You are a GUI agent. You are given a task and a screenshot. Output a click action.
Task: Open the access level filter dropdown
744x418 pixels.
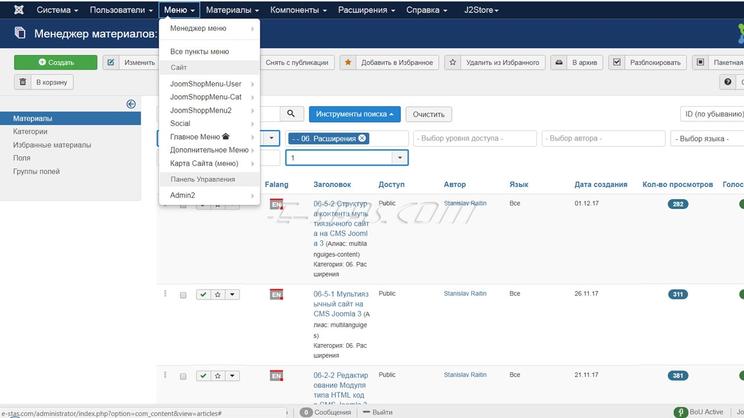click(x=475, y=138)
